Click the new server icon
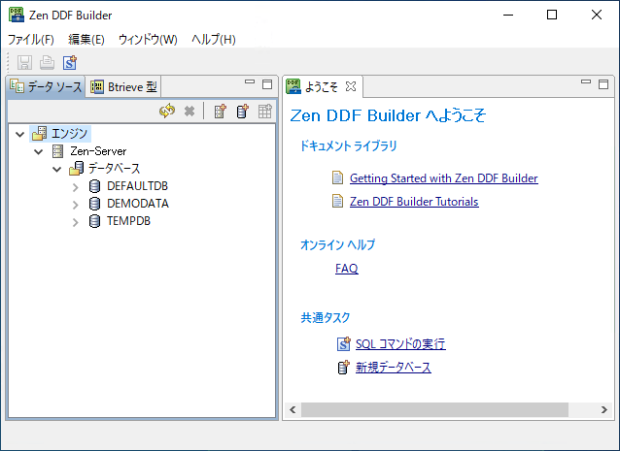The image size is (620, 451). [221, 112]
